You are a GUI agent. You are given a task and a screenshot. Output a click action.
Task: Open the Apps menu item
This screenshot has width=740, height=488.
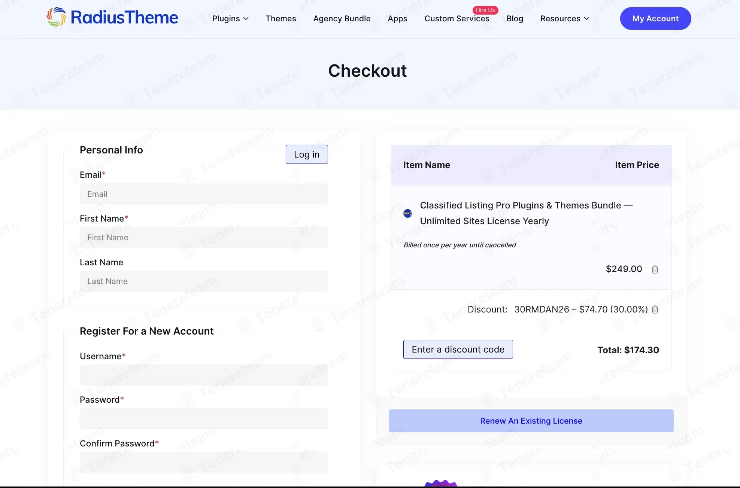pos(397,19)
